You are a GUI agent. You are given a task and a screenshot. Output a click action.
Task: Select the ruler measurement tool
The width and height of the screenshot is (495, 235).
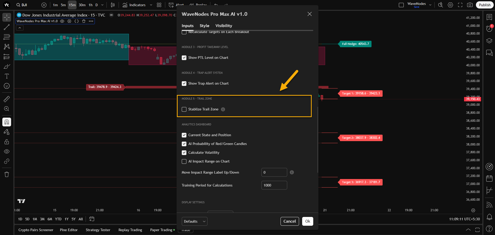tap(6, 99)
